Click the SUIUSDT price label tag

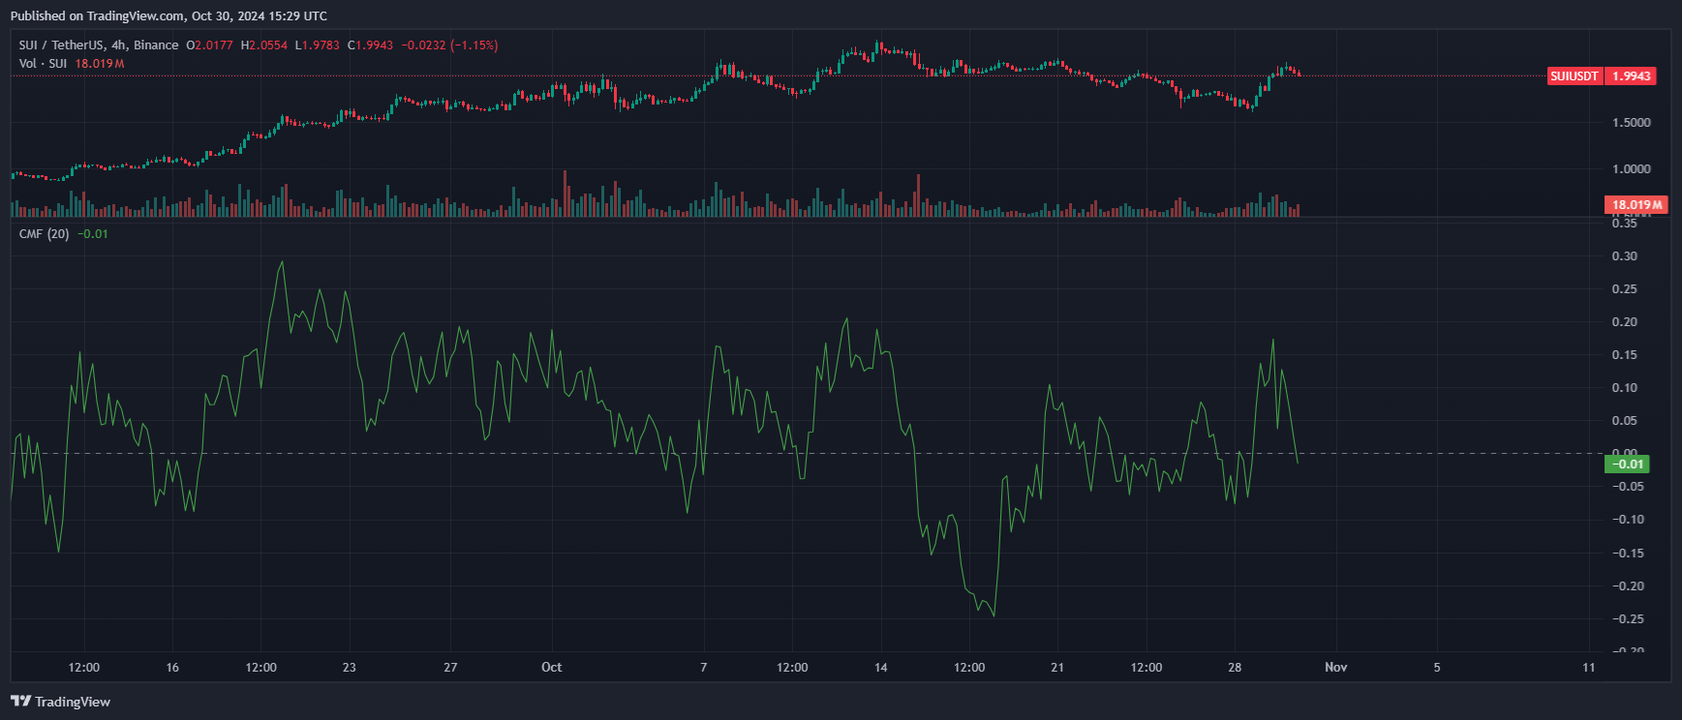click(x=1575, y=76)
